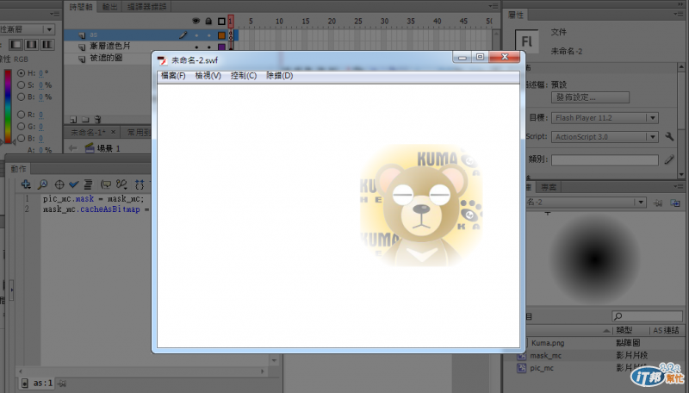Toggle visibility dot of 漸層遮色片 layer
Screen dimensions: 689x393
(196, 47)
